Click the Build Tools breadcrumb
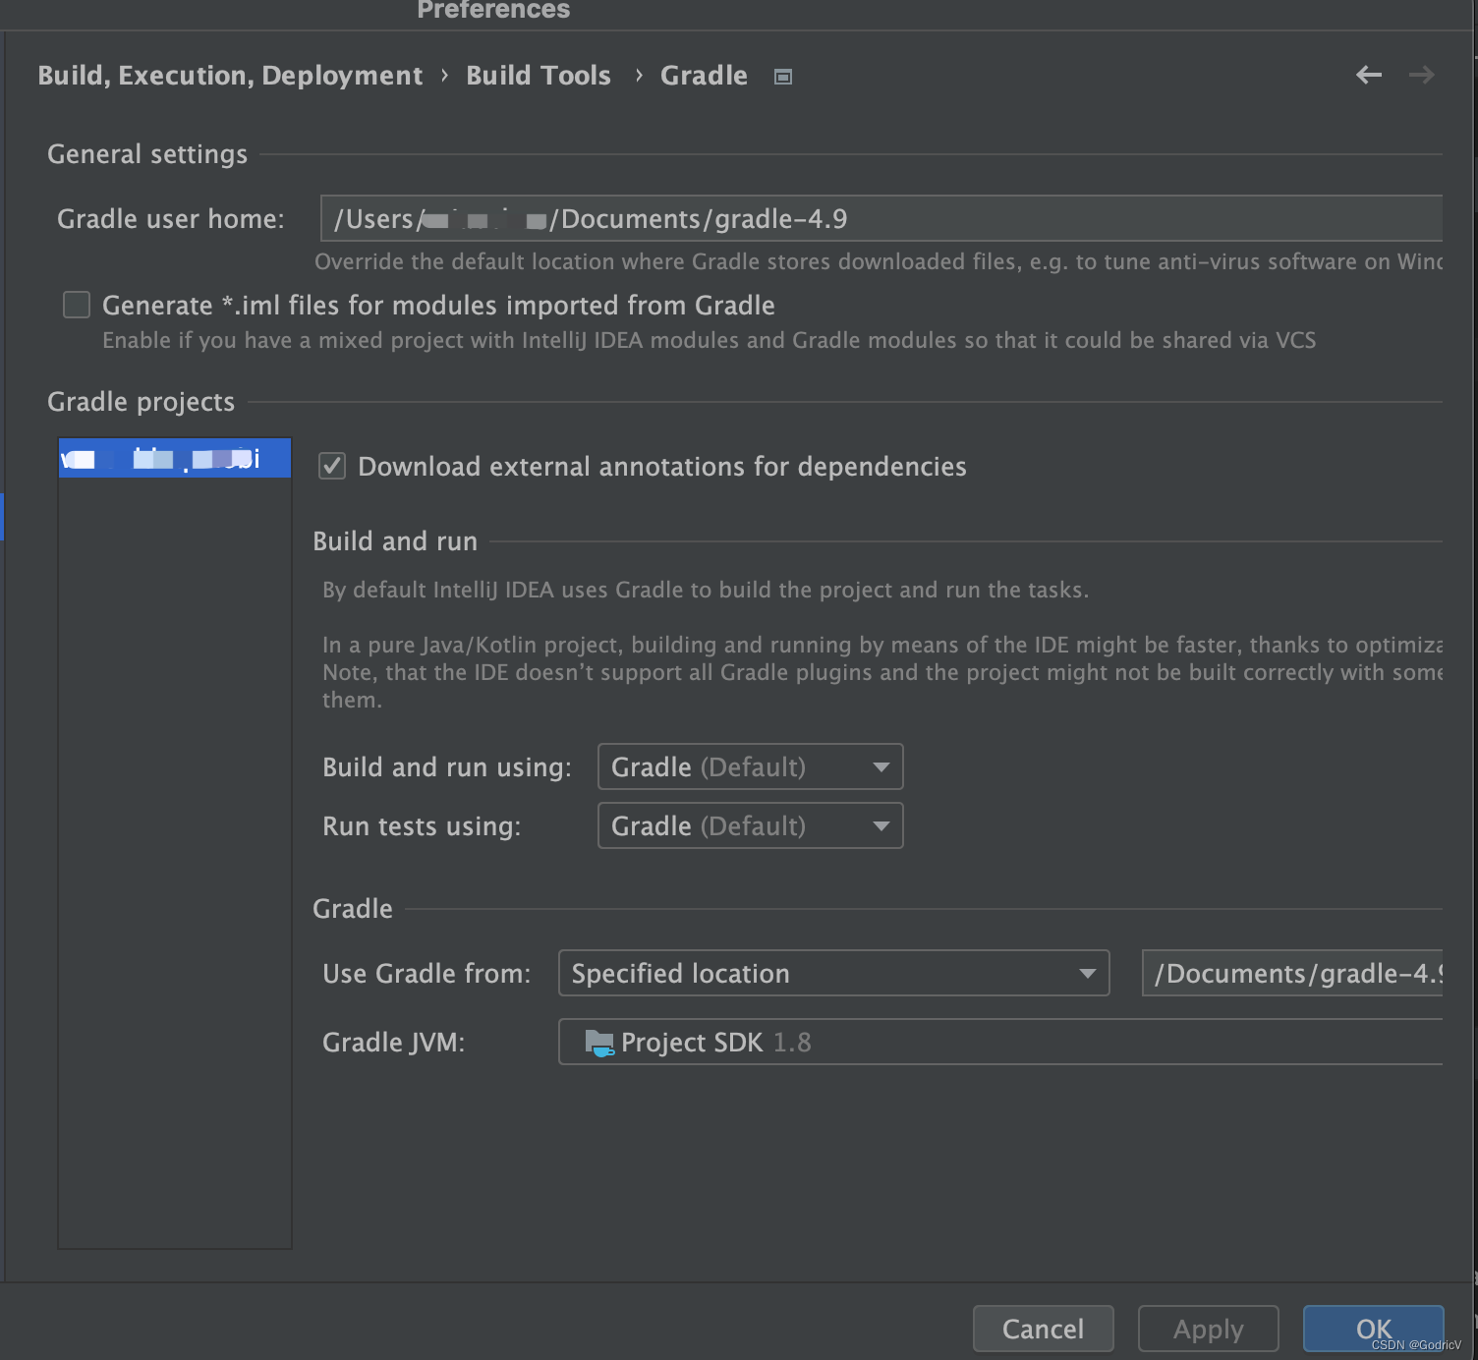The height and width of the screenshot is (1360, 1478). tap(538, 76)
